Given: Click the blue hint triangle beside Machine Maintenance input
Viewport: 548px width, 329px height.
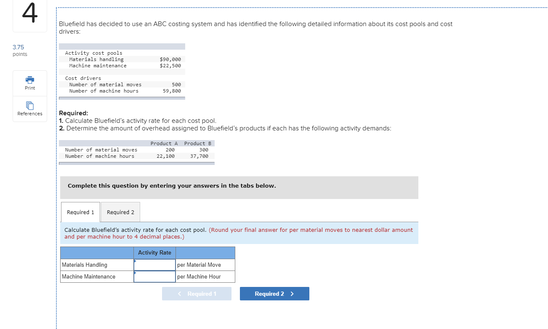Looking at the screenshot, I should pyautogui.click(x=135, y=273).
